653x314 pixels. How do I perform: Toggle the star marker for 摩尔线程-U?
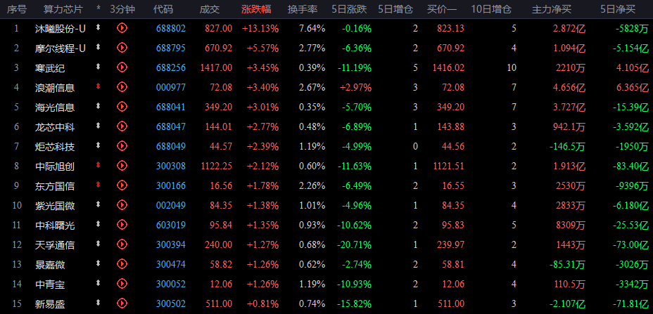(99, 47)
